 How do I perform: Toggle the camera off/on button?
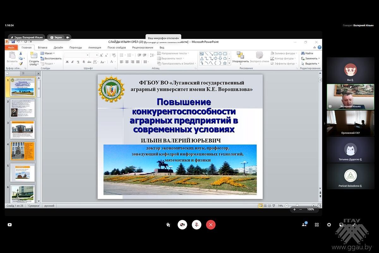(x=182, y=225)
